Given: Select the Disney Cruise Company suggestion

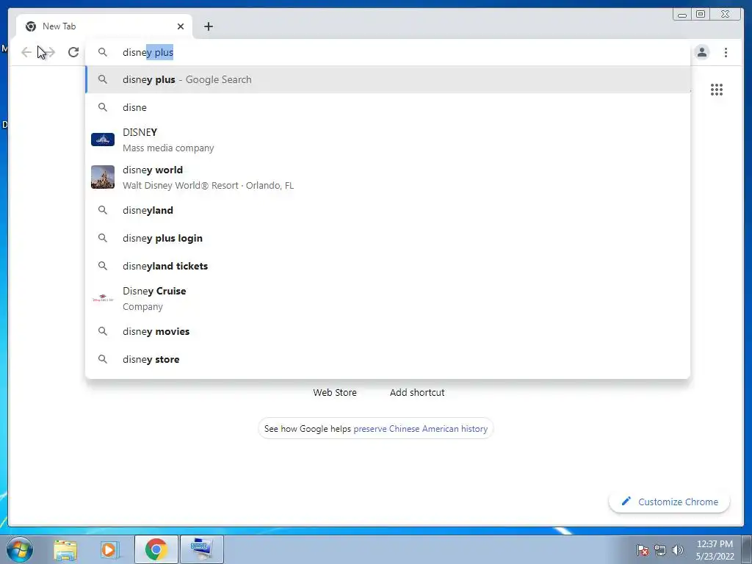Looking at the screenshot, I should tap(388, 298).
